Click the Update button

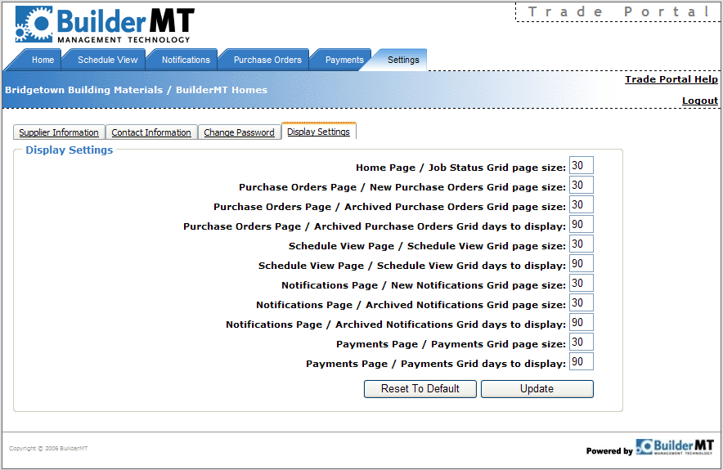[537, 389]
